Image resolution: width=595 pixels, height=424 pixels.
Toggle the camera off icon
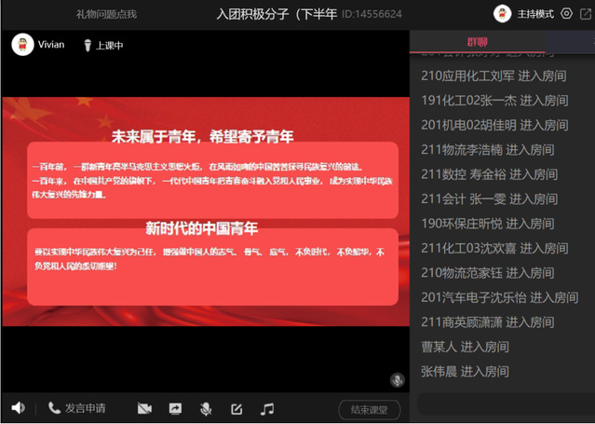tap(144, 408)
